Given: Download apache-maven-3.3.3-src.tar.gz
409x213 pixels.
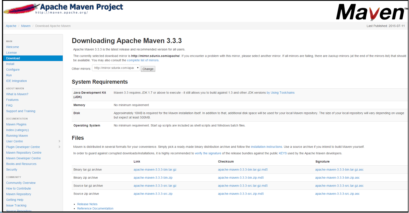Looking at the screenshot, I should coord(155,186).
